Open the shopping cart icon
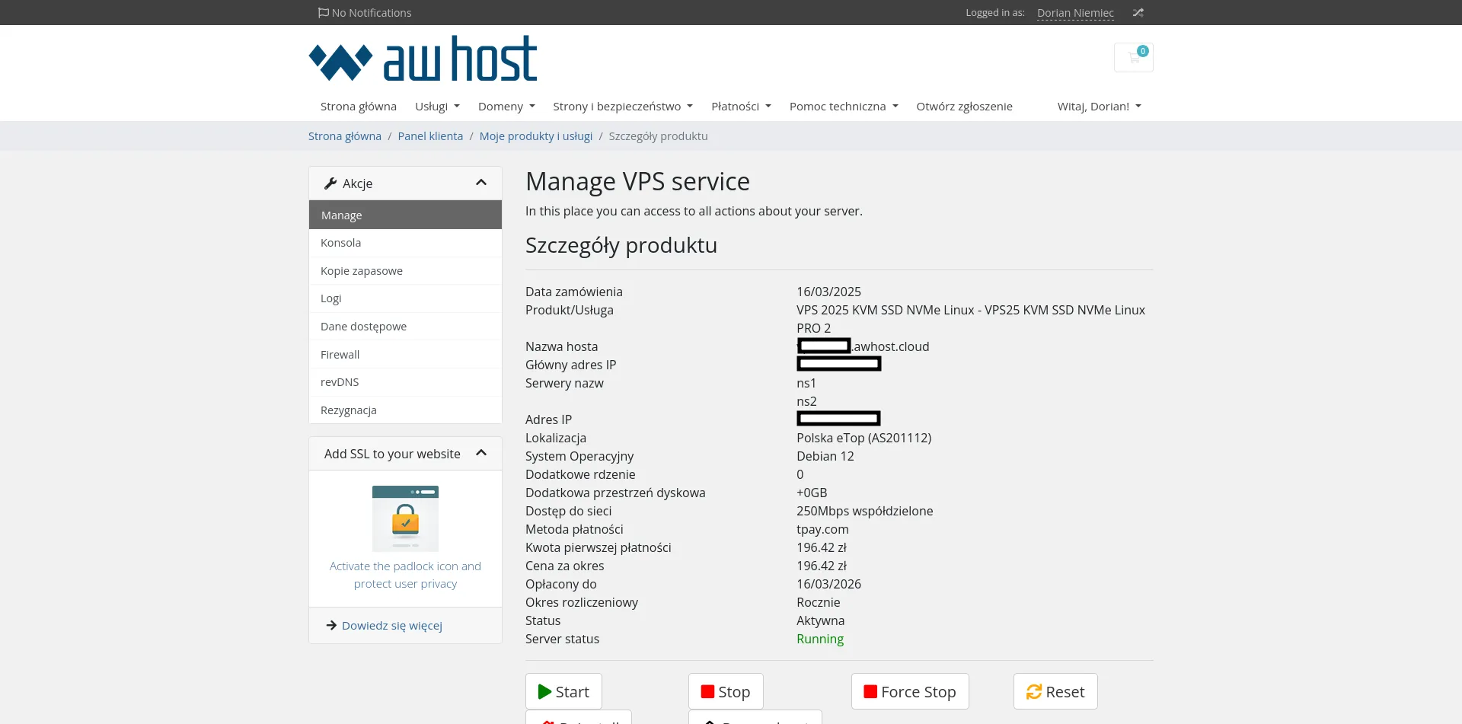The image size is (1462, 724). point(1133,58)
